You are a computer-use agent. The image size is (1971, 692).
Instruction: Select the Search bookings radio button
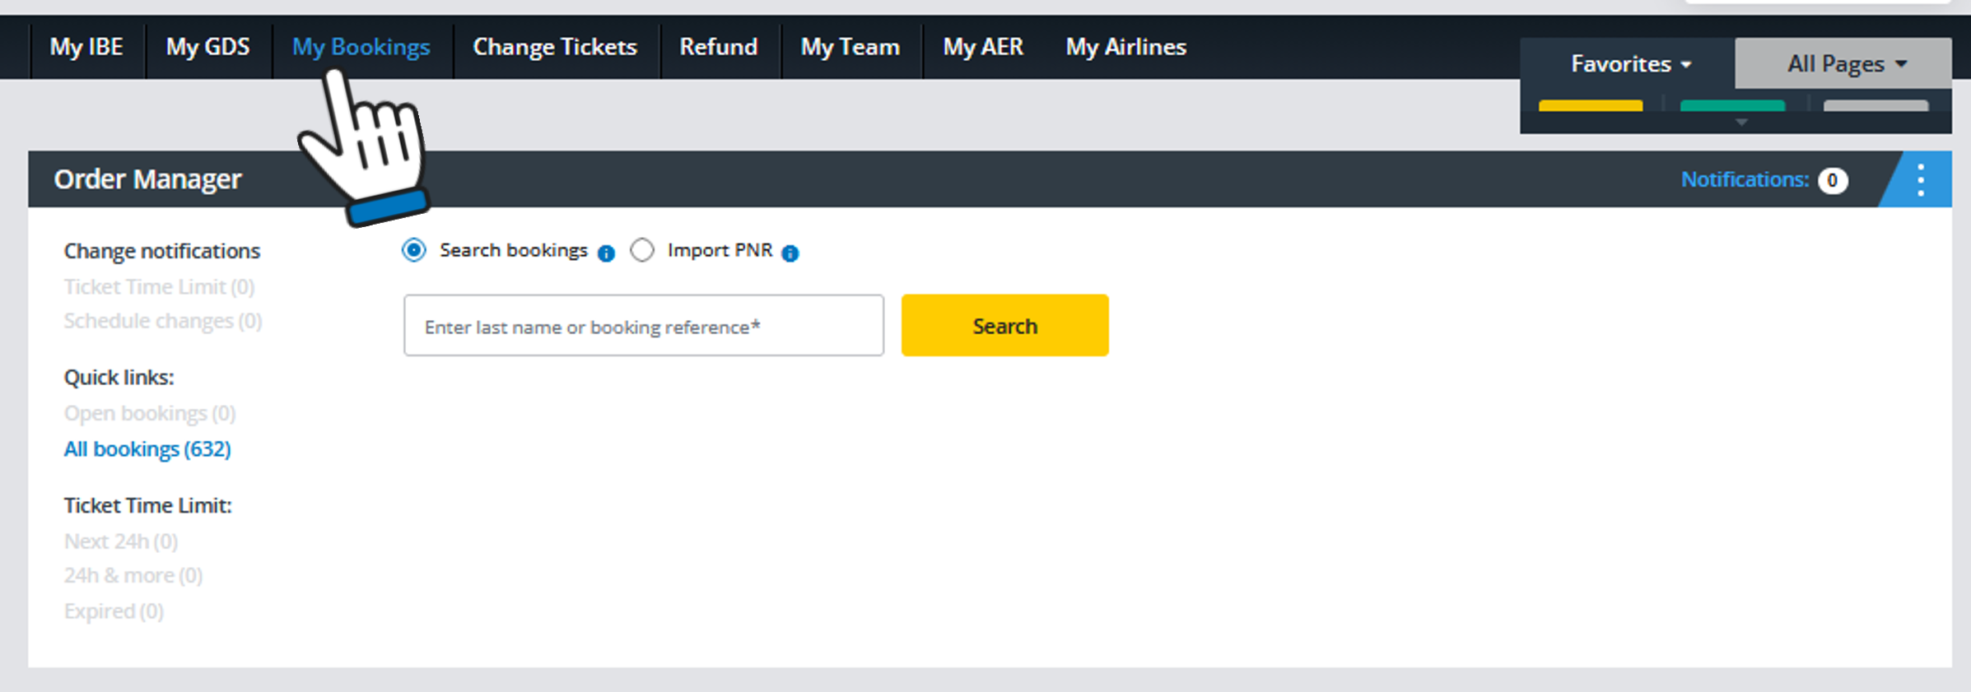point(414,250)
